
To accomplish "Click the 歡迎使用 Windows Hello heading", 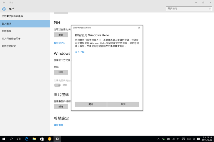I will (92, 35).
